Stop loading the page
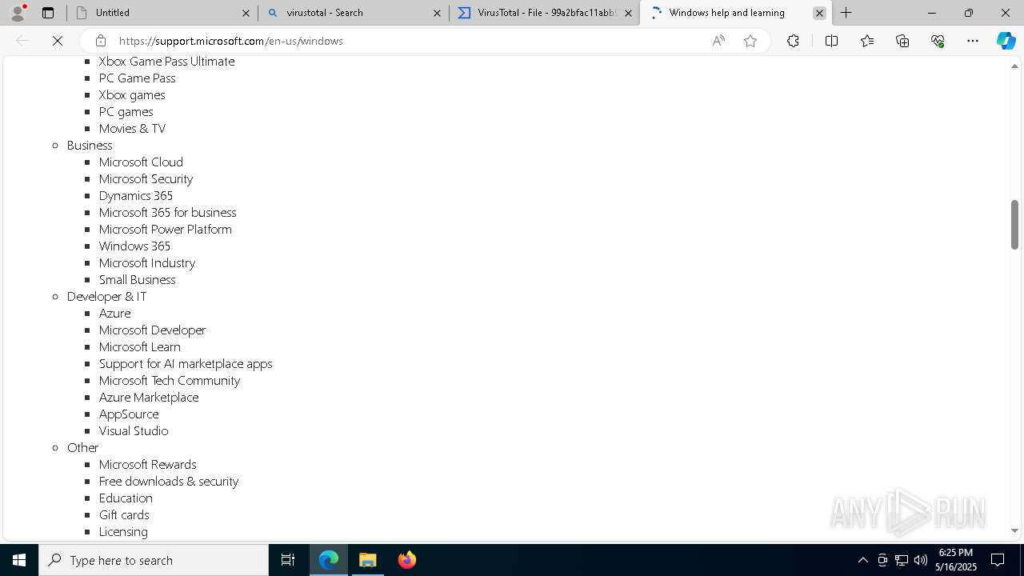Viewport: 1024px width, 576px height. [x=58, y=41]
